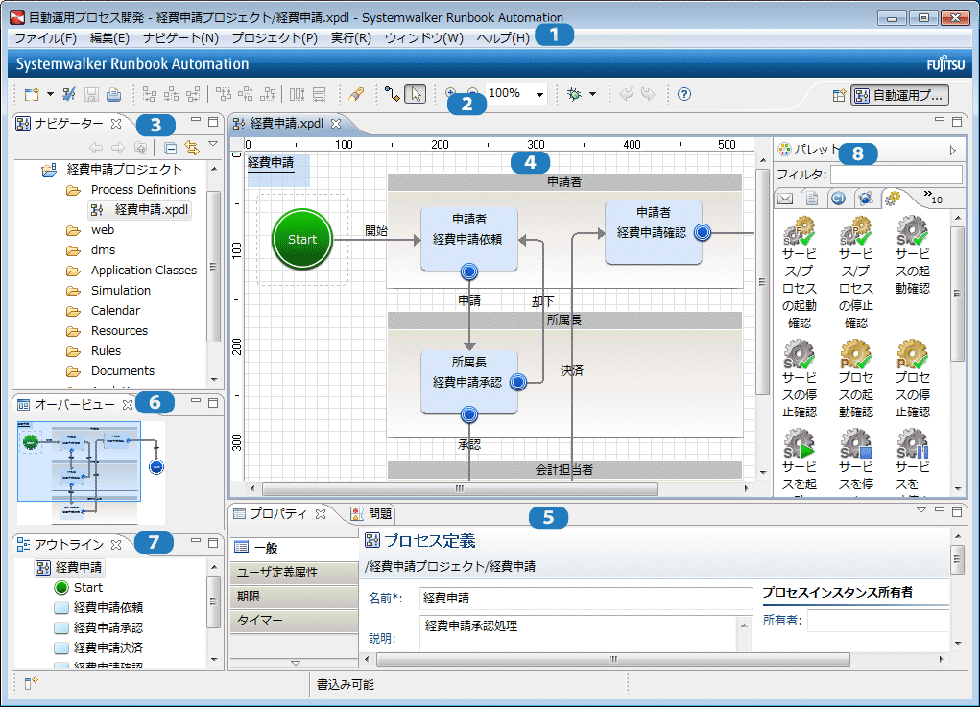Select the pointer selection tool
Image resolution: width=980 pixels, height=707 pixels.
click(415, 94)
